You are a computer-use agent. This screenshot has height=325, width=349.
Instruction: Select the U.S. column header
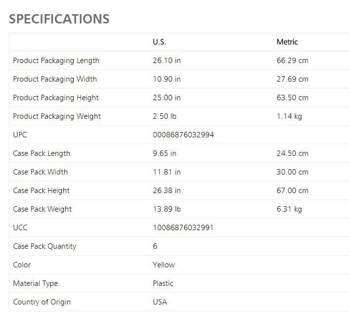tap(159, 42)
